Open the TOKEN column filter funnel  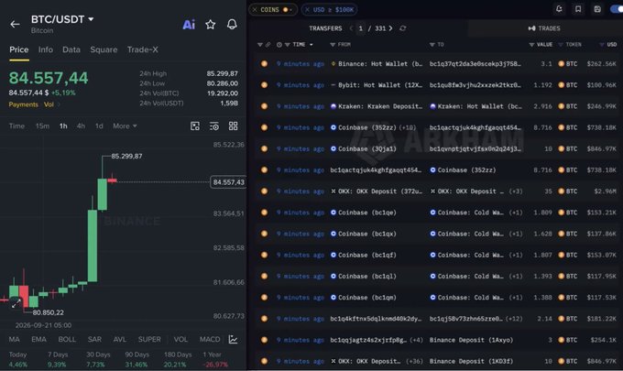point(561,45)
